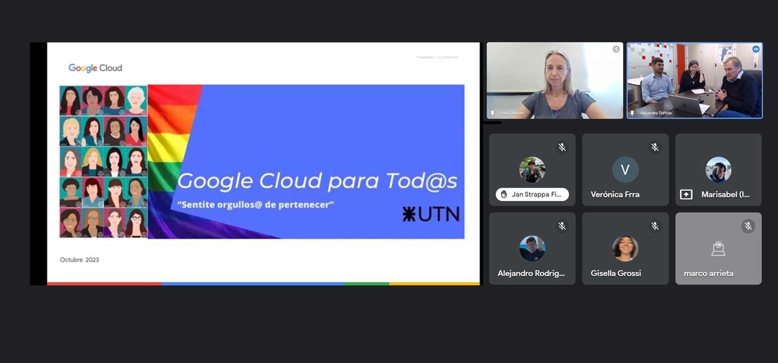Image resolution: width=778 pixels, height=363 pixels.
Task: Click the UTN logo on the slide
Action: 431,214
